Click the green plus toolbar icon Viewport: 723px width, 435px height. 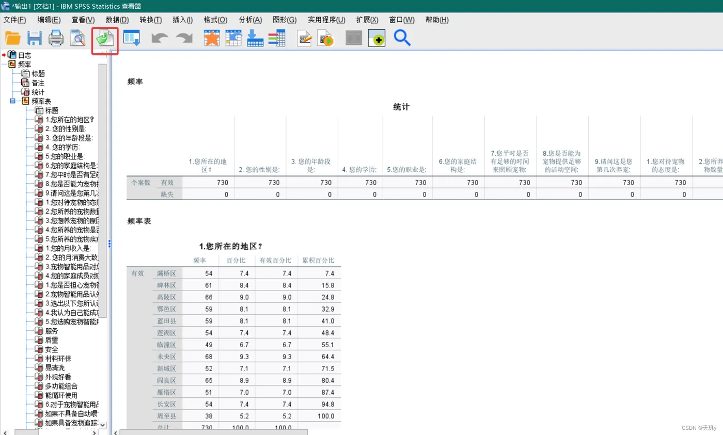[x=376, y=38]
